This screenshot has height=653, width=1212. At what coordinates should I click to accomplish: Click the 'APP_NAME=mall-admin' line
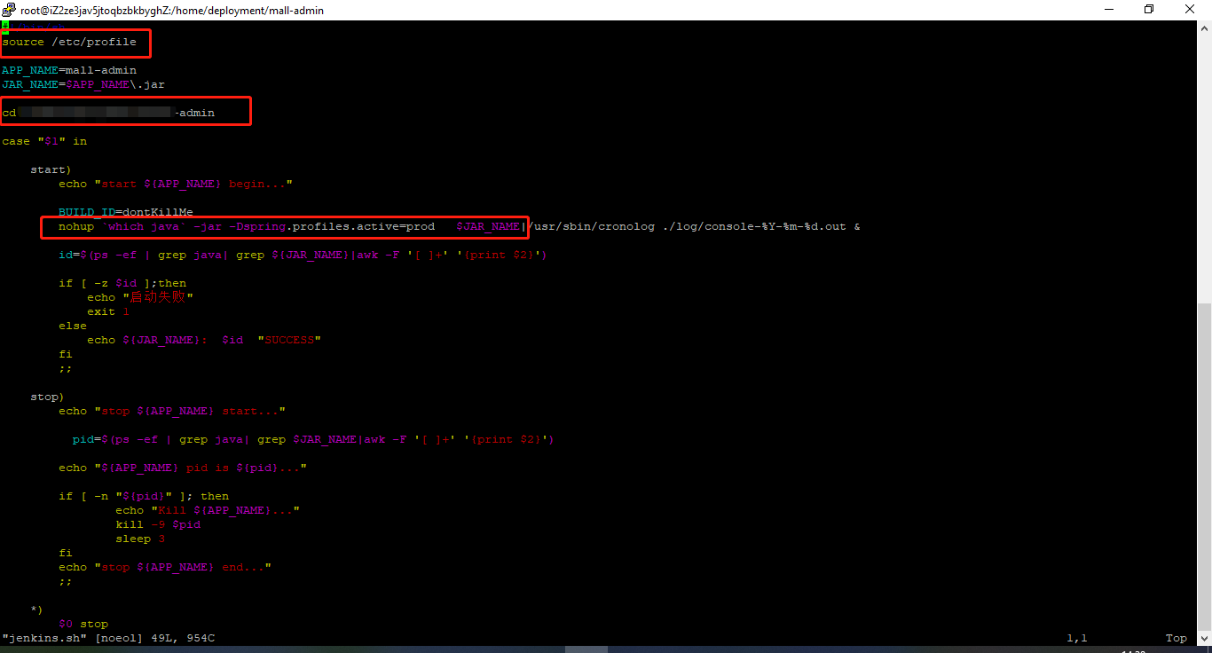(x=69, y=70)
